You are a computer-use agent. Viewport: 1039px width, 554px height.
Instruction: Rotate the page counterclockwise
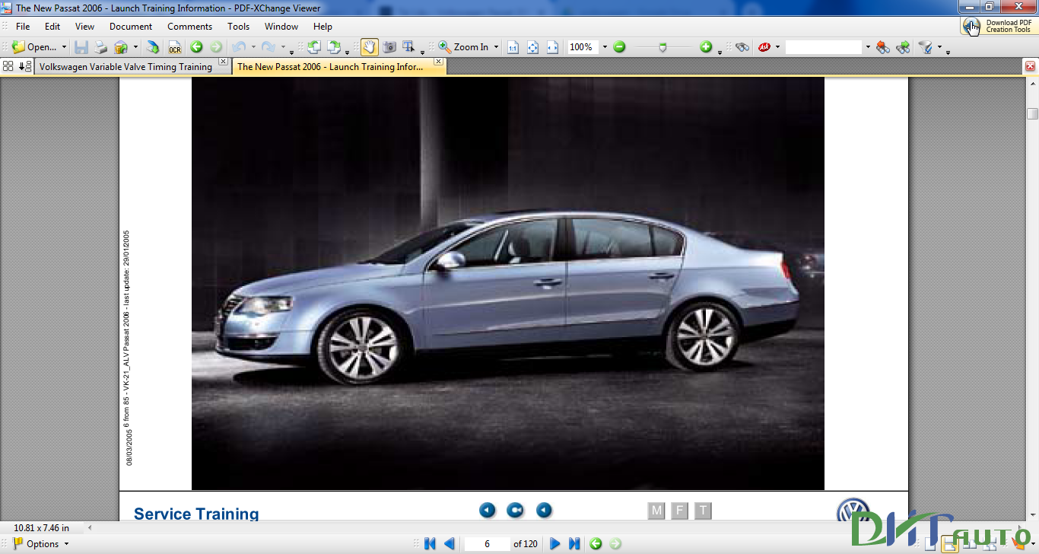(314, 46)
